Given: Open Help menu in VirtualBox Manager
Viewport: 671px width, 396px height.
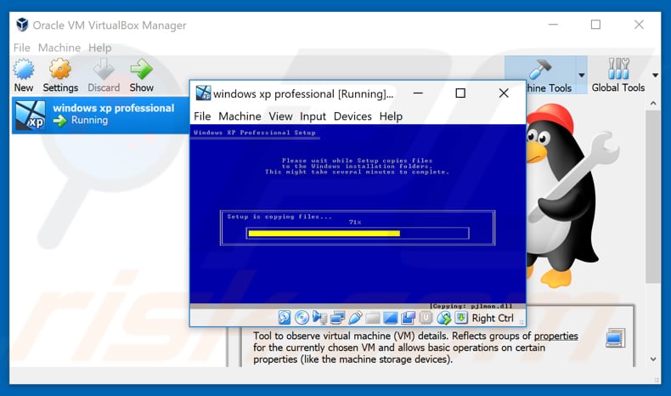Looking at the screenshot, I should coord(99,48).
